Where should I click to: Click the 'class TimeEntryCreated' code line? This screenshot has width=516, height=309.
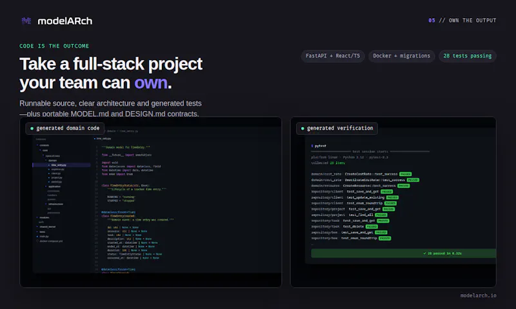pos(118,216)
